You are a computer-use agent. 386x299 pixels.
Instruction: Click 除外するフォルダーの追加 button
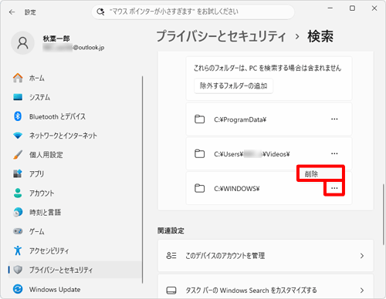pos(233,86)
